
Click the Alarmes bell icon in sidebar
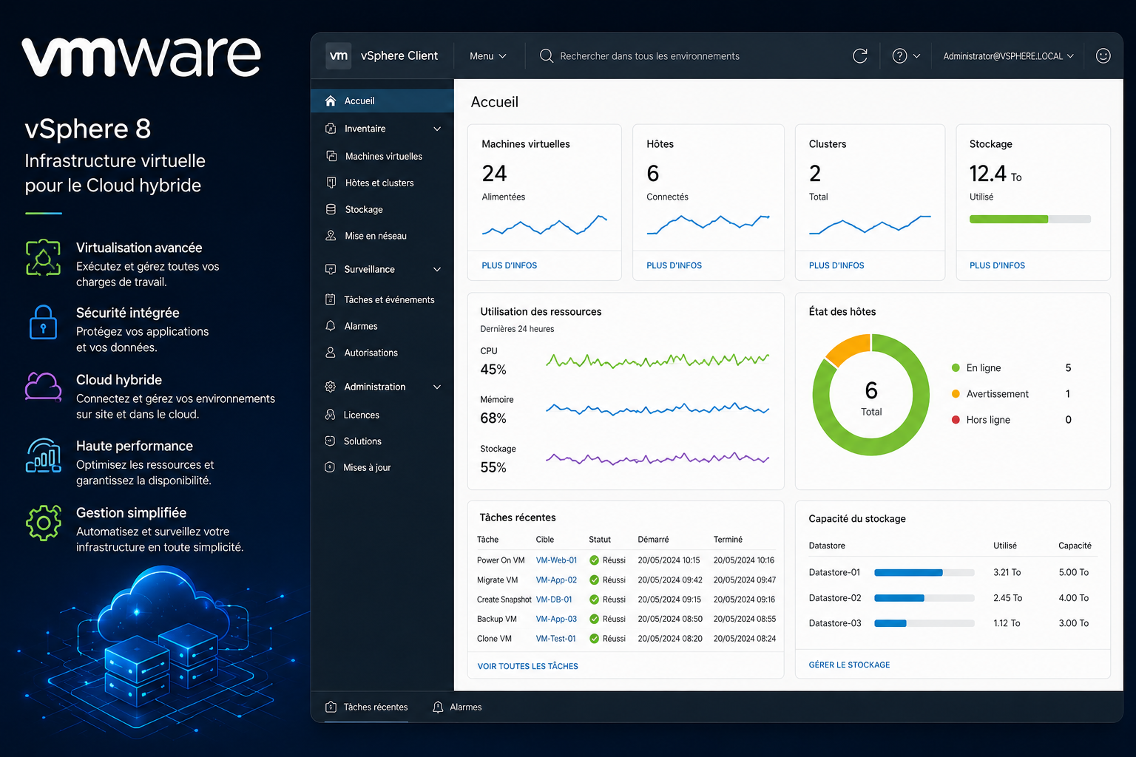click(x=331, y=326)
